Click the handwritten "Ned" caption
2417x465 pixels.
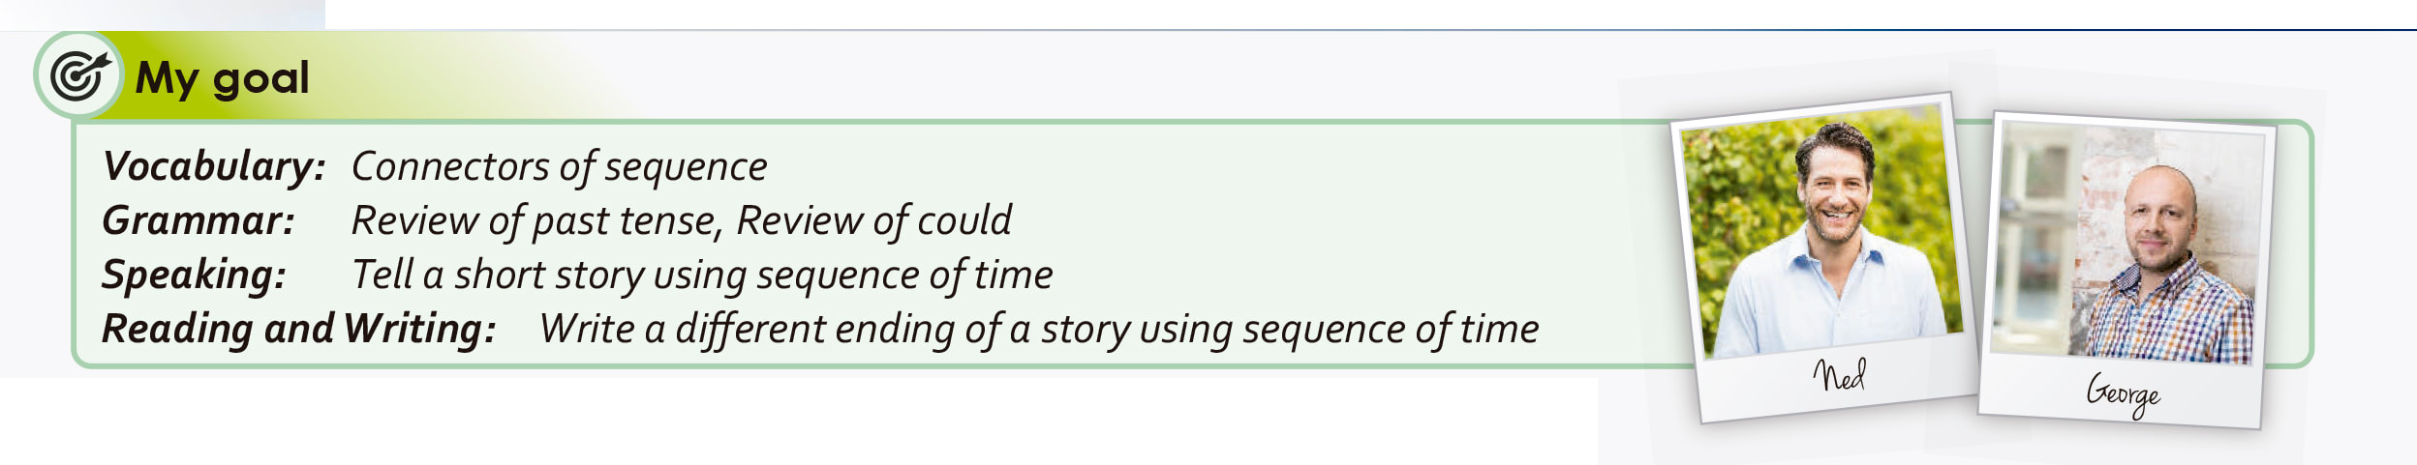[1839, 375]
